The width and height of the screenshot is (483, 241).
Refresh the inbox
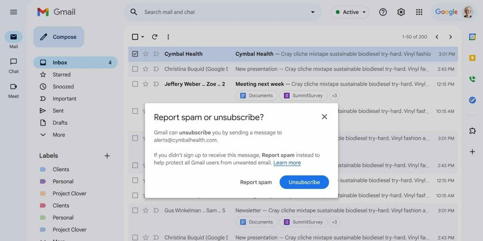point(155,37)
